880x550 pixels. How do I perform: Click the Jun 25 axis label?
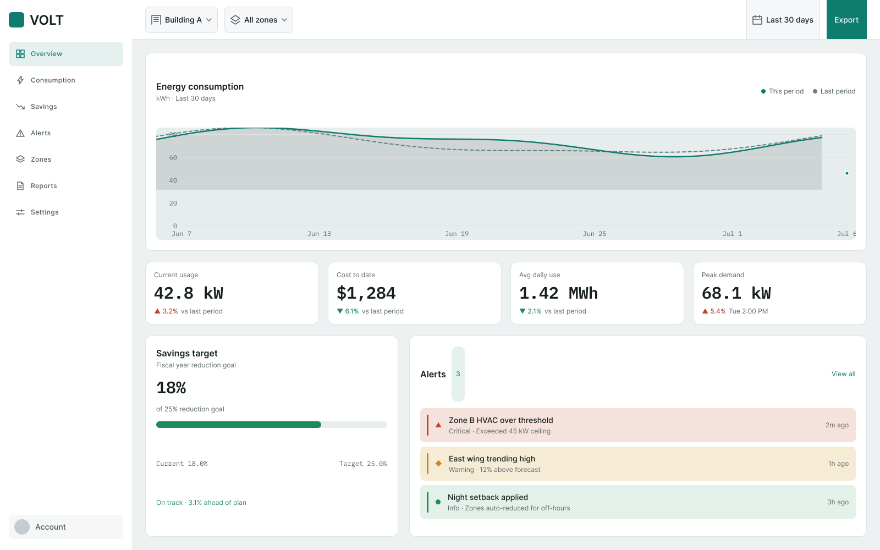pyautogui.click(x=595, y=234)
